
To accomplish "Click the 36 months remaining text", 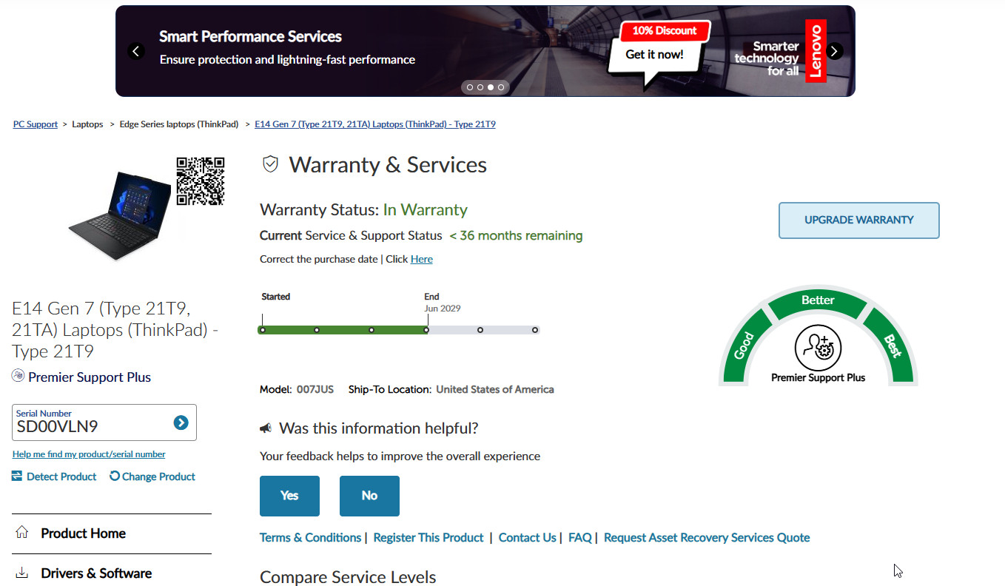I will (x=516, y=235).
